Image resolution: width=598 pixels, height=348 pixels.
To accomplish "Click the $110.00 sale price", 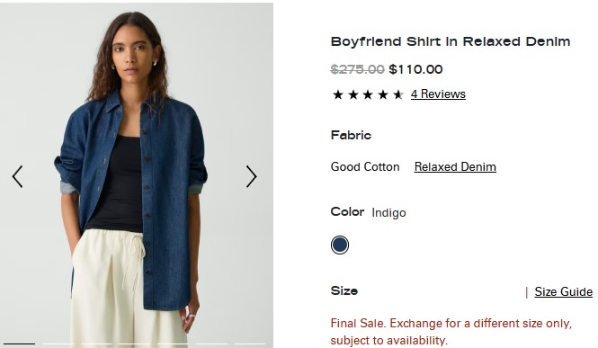I will coord(415,69).
